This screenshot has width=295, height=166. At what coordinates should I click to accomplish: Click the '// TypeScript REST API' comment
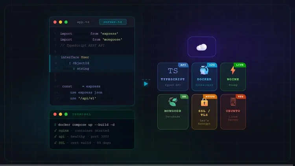click(x=83, y=45)
